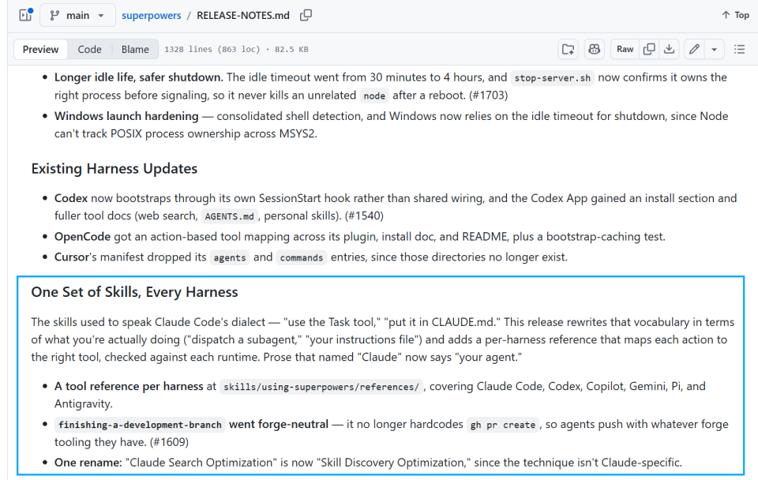Image resolution: width=758 pixels, height=480 pixels.
Task: Copy raw file contents icon
Action: (x=649, y=49)
